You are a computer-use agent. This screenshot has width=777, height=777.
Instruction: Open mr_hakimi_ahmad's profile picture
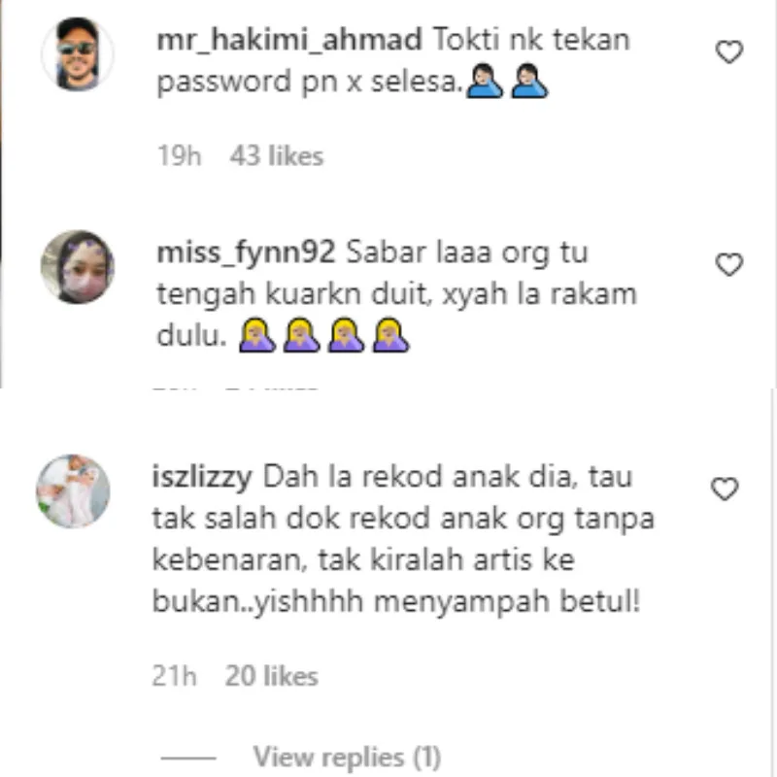pos(78,53)
